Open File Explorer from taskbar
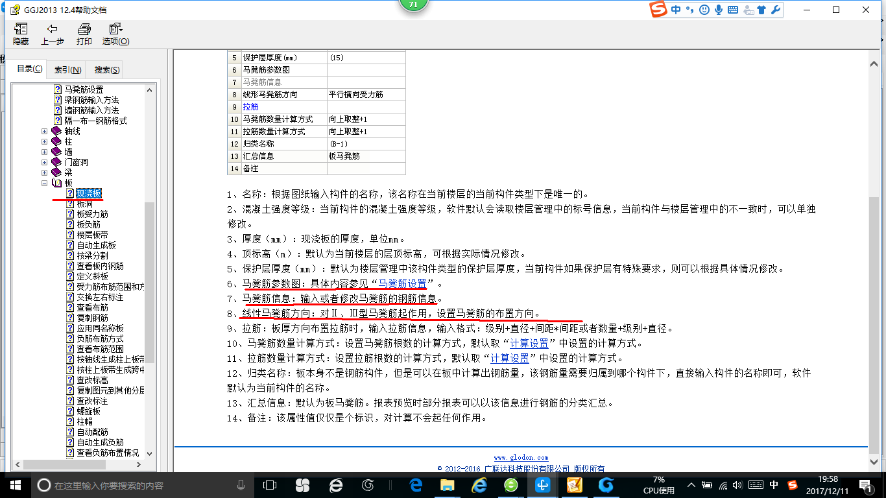 [448, 485]
